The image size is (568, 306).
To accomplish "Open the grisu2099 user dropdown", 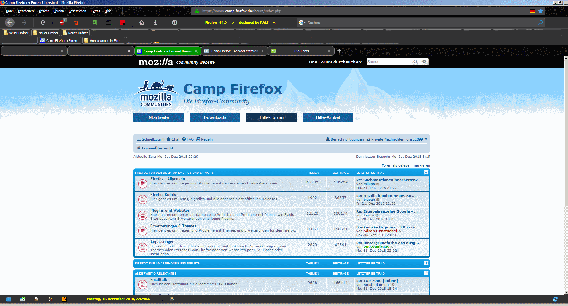I will click(x=417, y=139).
